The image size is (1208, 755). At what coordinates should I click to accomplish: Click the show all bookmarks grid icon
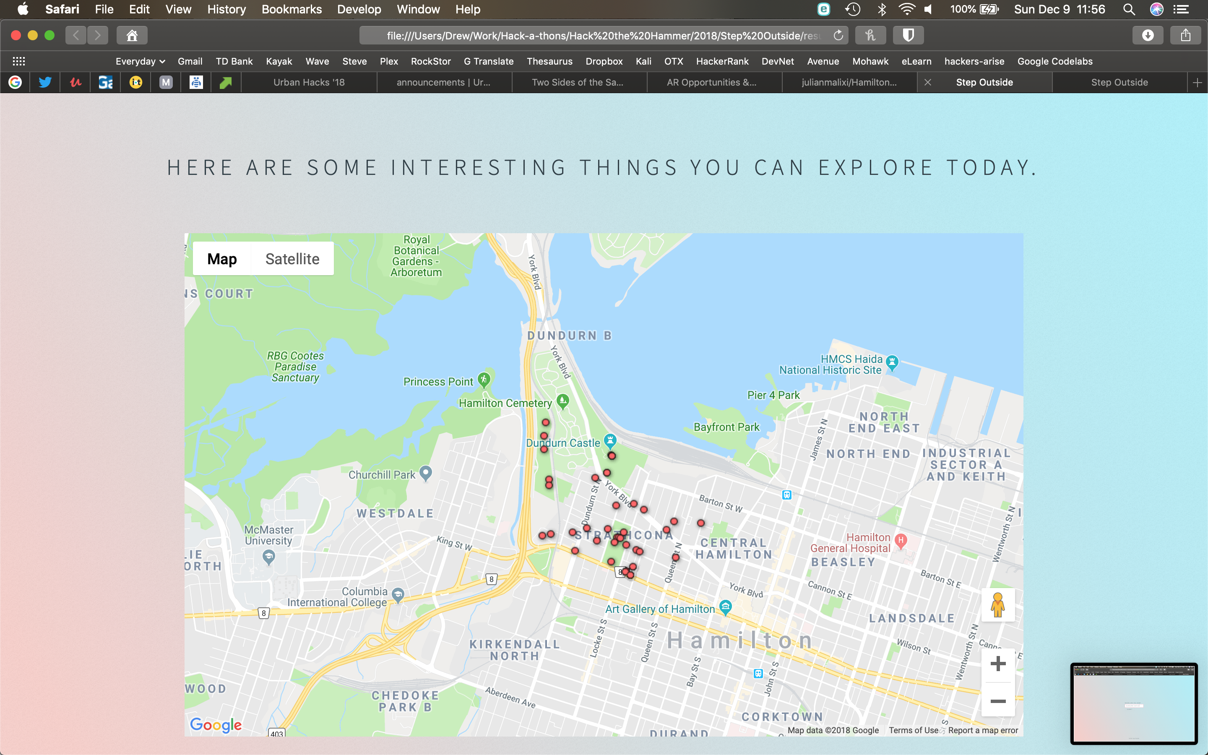(x=19, y=61)
